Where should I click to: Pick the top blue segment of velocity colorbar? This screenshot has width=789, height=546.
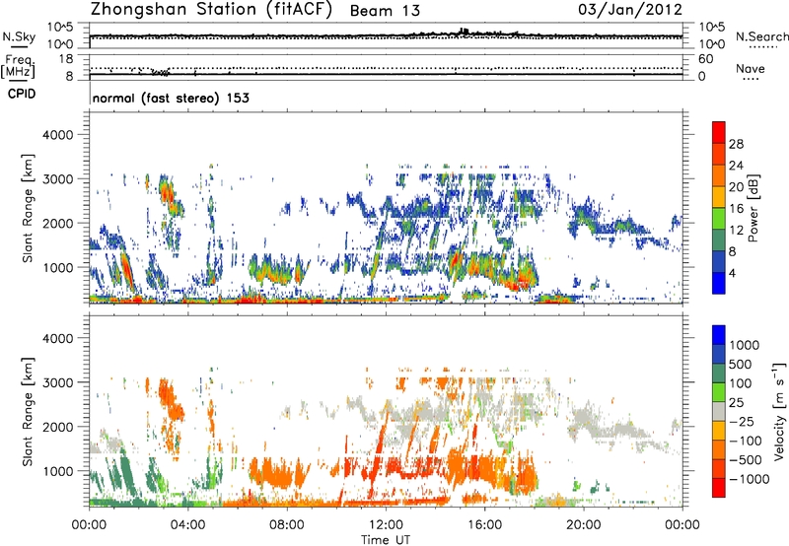point(719,335)
